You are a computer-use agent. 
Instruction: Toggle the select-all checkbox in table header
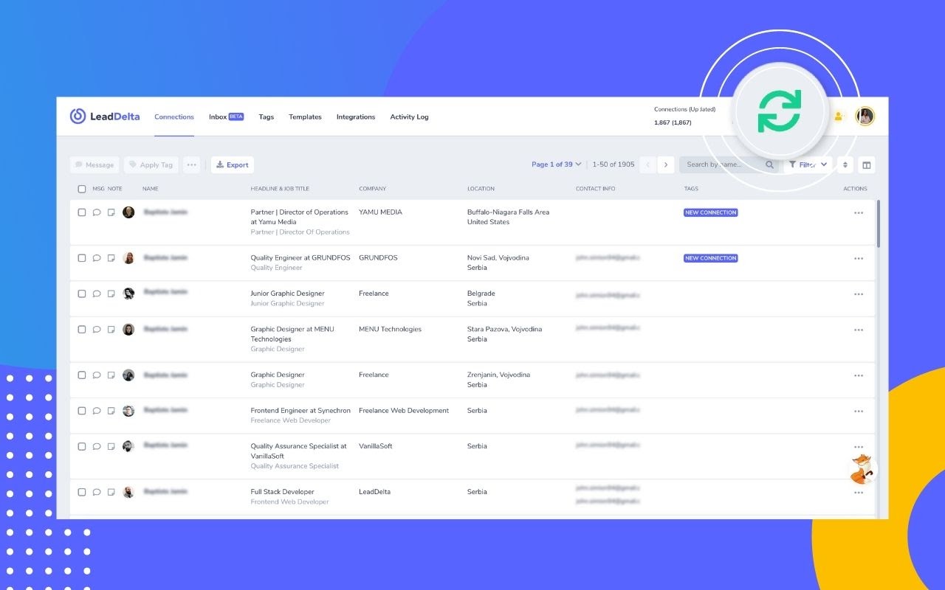click(x=82, y=190)
